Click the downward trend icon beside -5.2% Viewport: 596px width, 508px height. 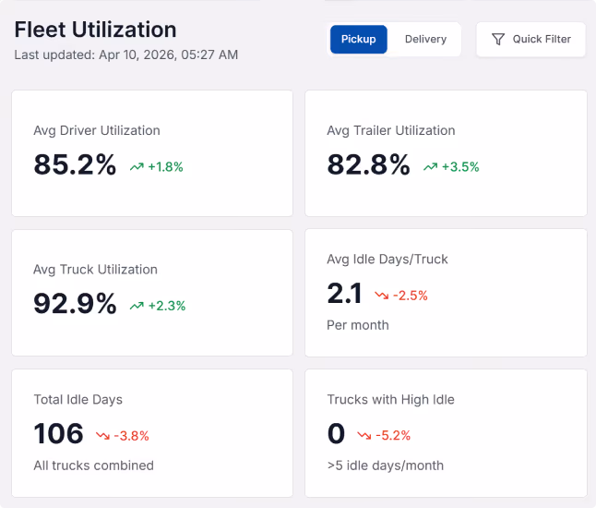[364, 435]
